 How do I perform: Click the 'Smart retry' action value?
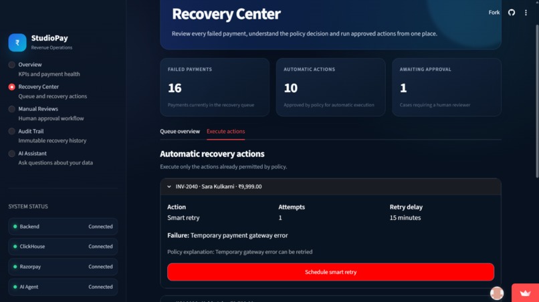(x=183, y=218)
